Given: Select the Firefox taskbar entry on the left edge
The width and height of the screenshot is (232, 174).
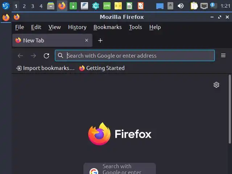Looking at the screenshot, I should [x=6, y=17].
